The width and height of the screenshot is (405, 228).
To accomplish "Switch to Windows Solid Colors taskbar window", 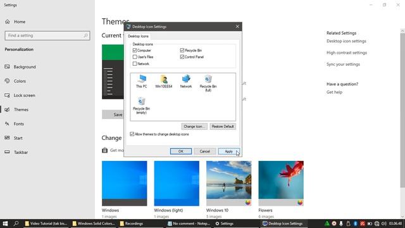I will [x=94, y=224].
